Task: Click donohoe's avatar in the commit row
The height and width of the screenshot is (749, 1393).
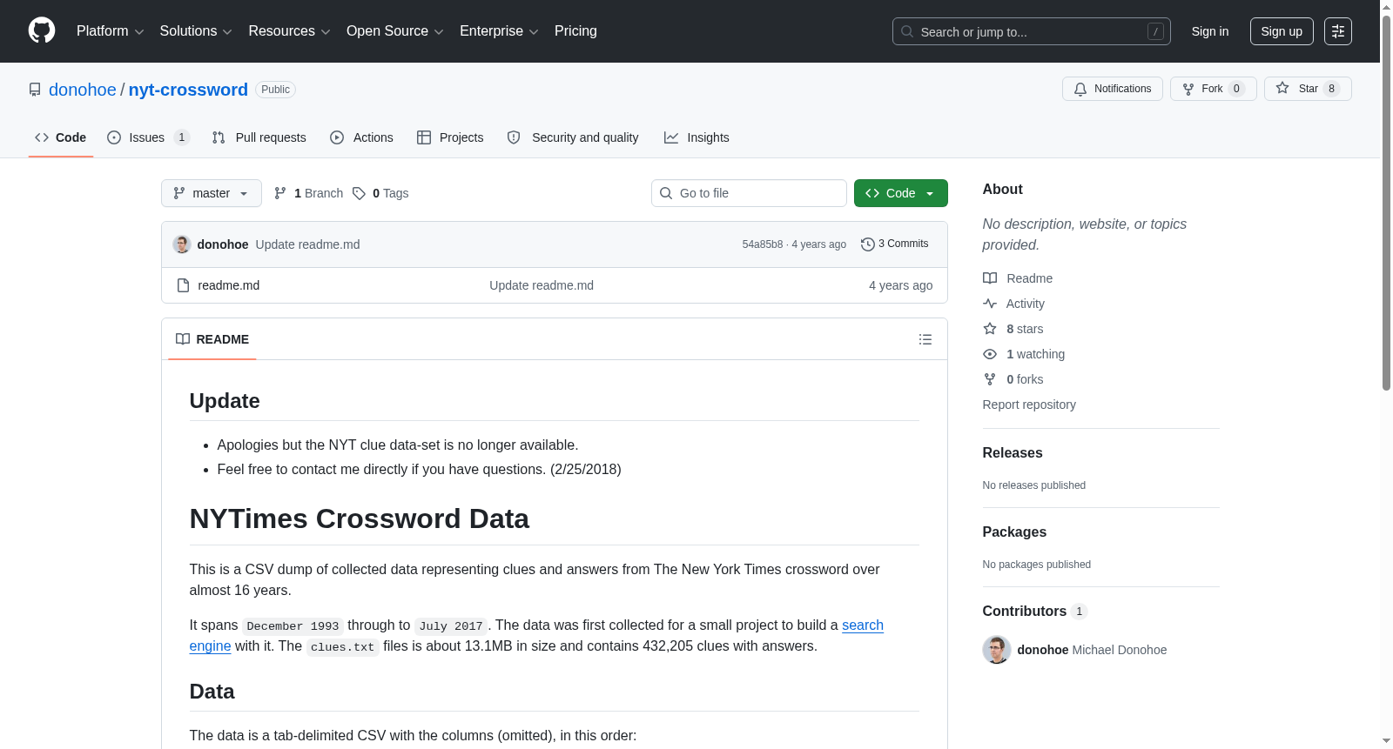Action: pyautogui.click(x=182, y=244)
